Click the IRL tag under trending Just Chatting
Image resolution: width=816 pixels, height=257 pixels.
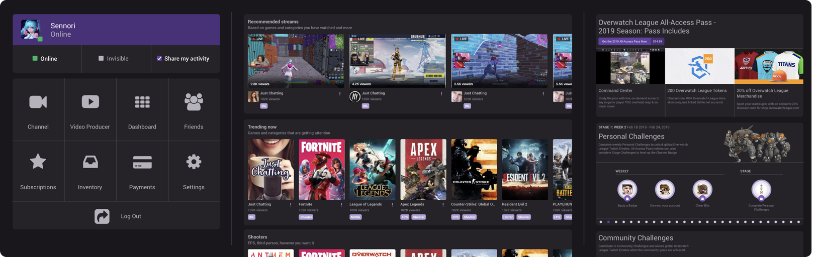[252, 217]
